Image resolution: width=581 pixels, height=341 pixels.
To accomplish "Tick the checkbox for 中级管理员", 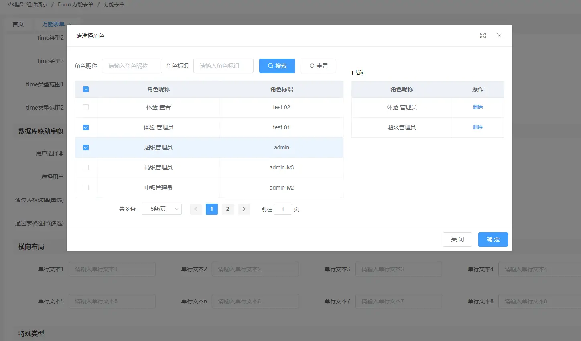I will pos(86,188).
